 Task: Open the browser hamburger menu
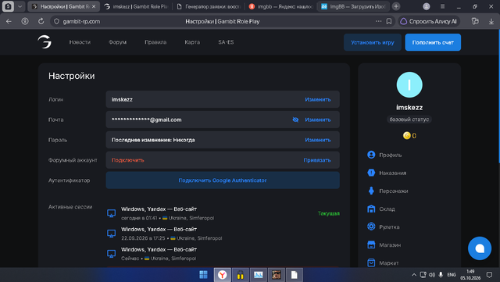[x=442, y=6]
